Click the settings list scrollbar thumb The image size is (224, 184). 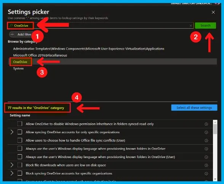pos(215,129)
